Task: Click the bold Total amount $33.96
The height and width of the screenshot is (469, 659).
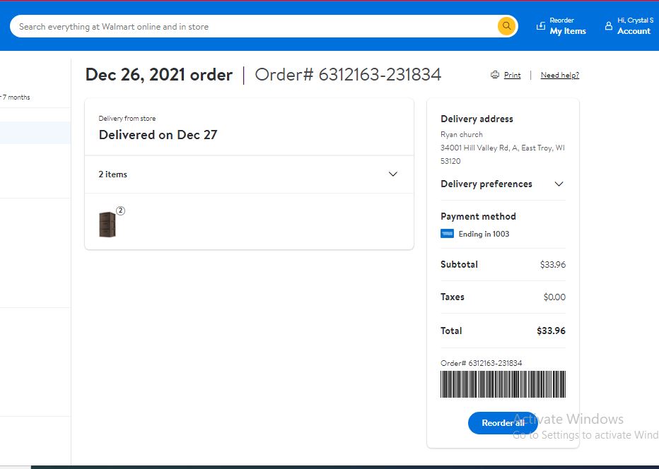Action: click(x=551, y=331)
